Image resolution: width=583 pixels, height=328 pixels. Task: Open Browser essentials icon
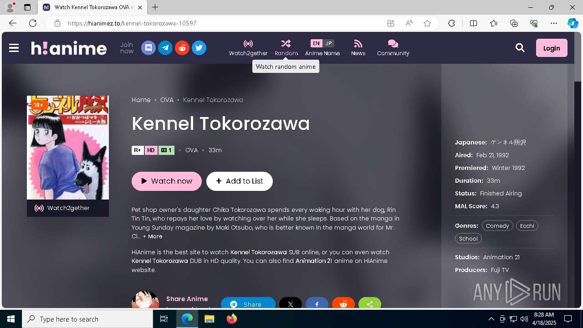click(534, 23)
